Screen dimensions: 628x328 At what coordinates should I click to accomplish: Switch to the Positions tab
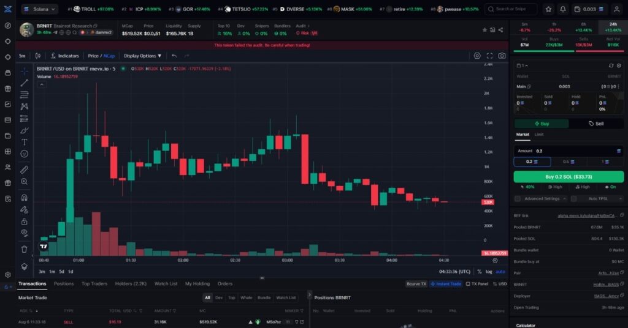point(64,284)
